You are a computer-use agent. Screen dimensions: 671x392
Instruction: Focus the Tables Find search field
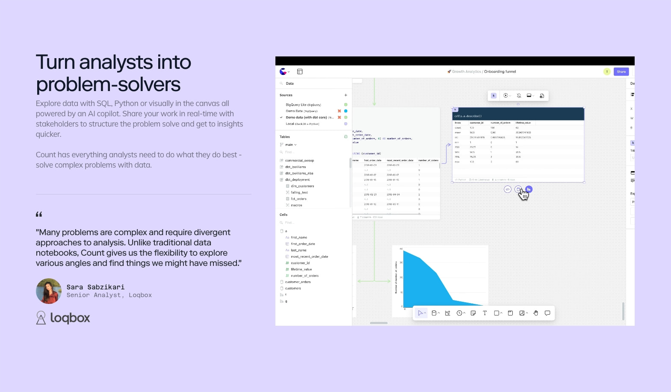[x=314, y=152]
